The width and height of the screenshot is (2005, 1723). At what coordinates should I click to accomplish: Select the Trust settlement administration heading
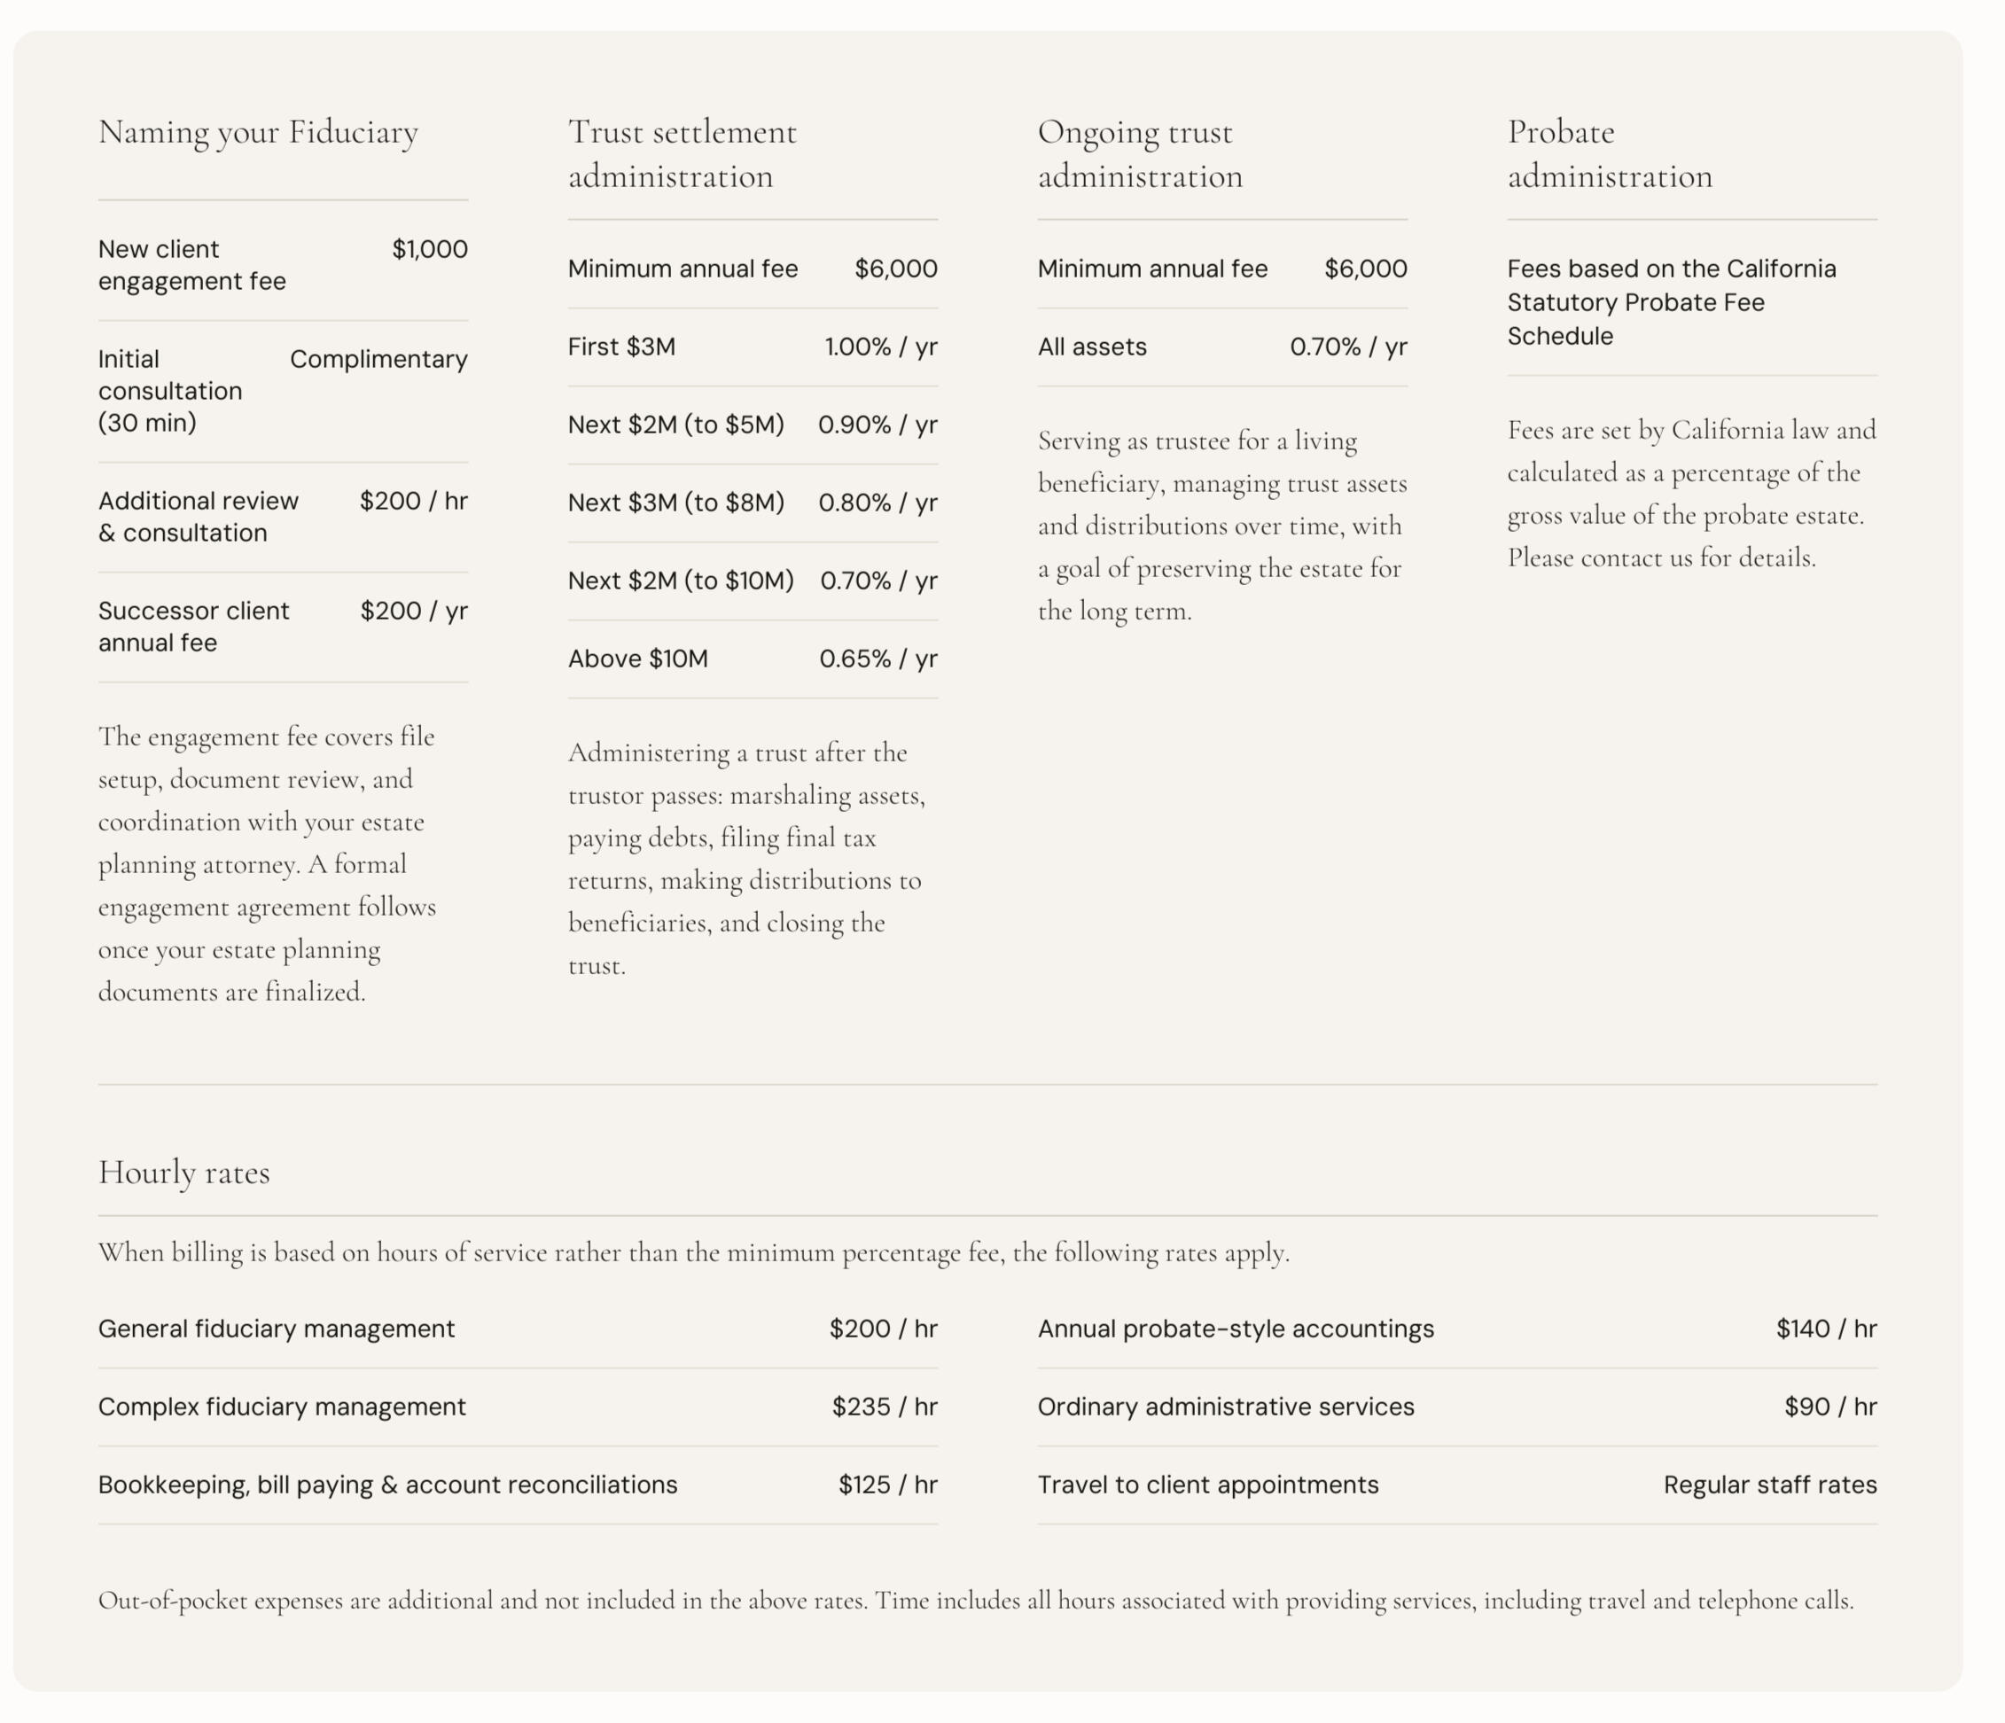tap(683, 154)
